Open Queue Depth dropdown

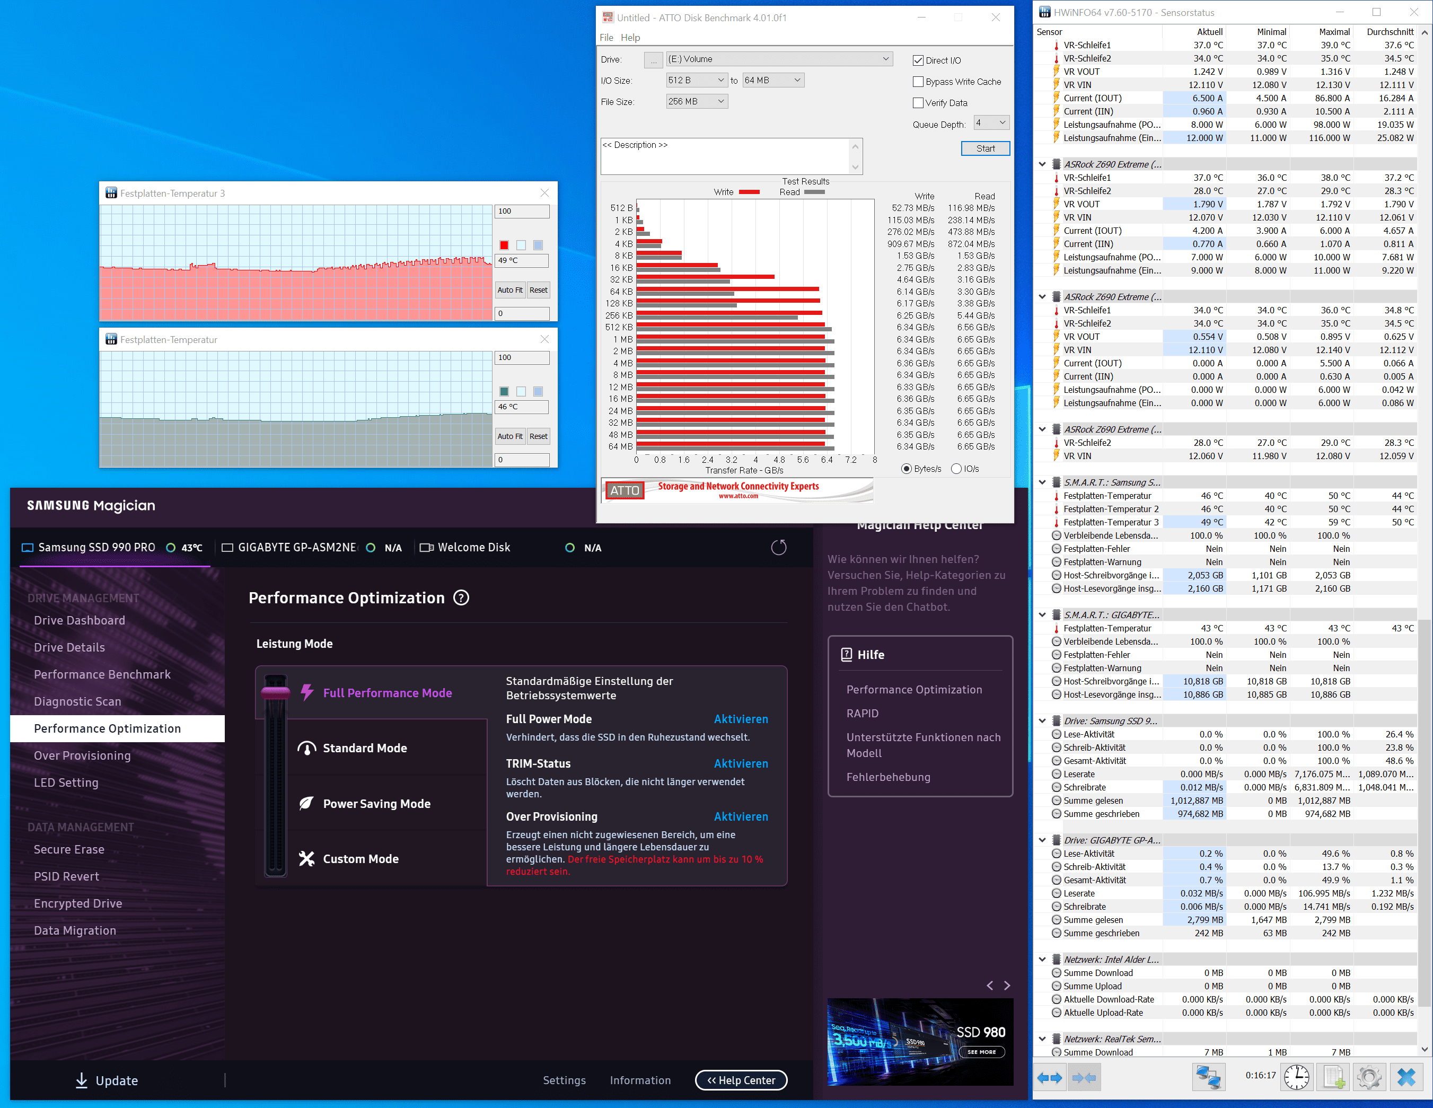[x=991, y=122]
